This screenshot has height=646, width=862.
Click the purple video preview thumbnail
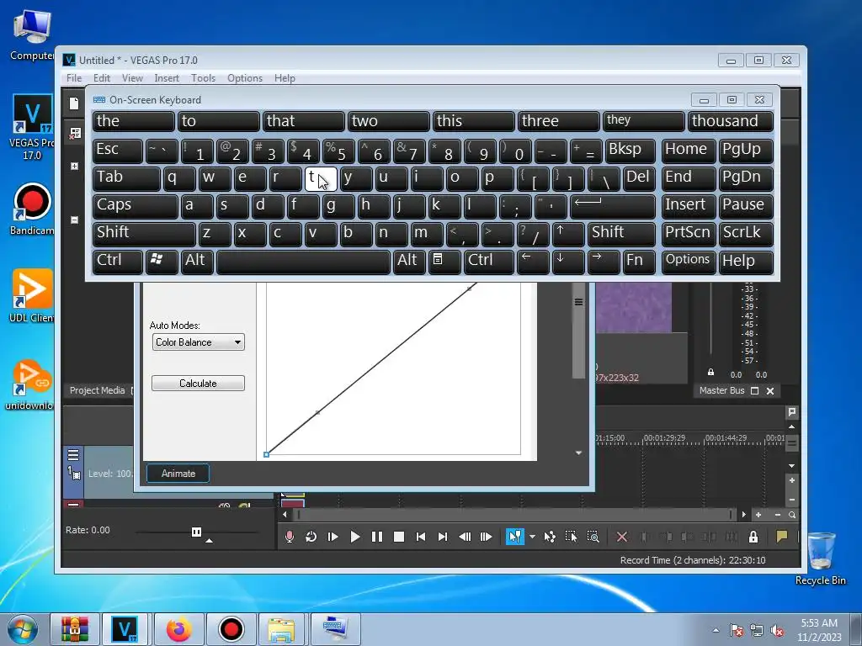click(x=633, y=308)
